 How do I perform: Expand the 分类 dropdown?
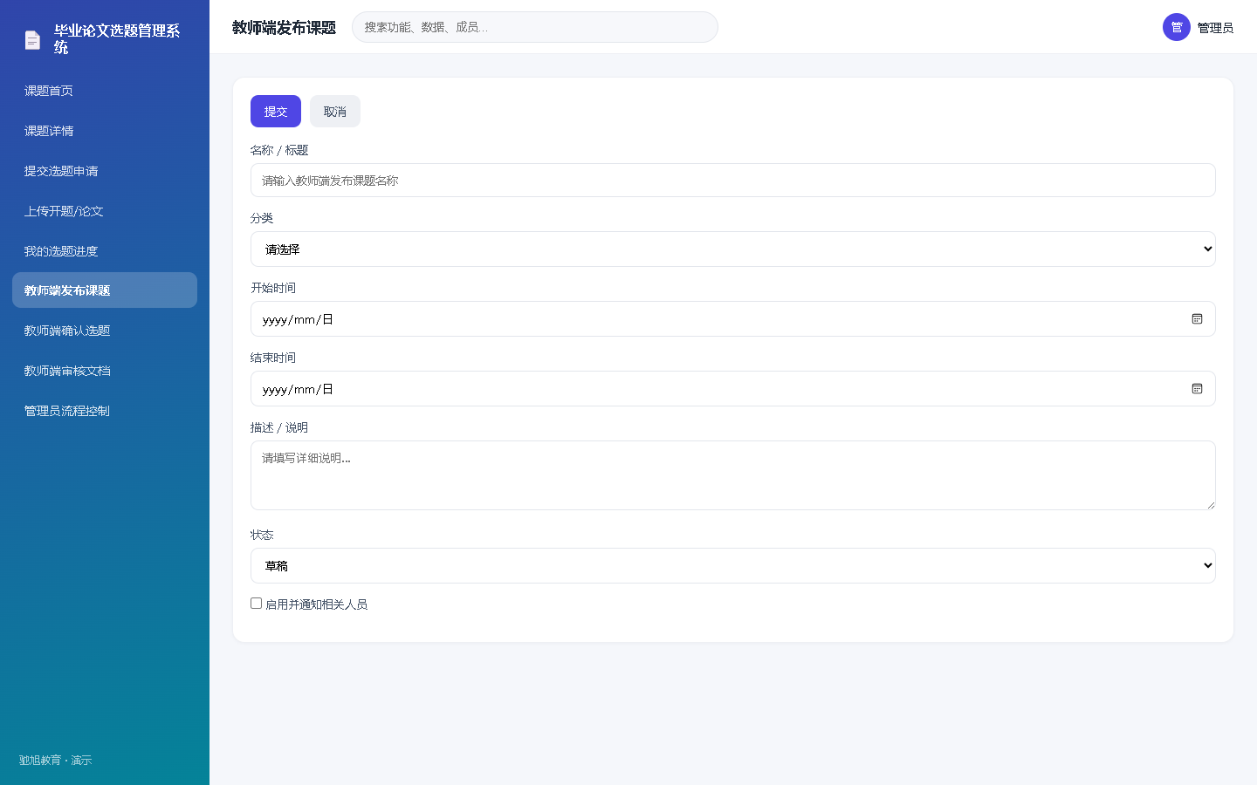[733, 249]
